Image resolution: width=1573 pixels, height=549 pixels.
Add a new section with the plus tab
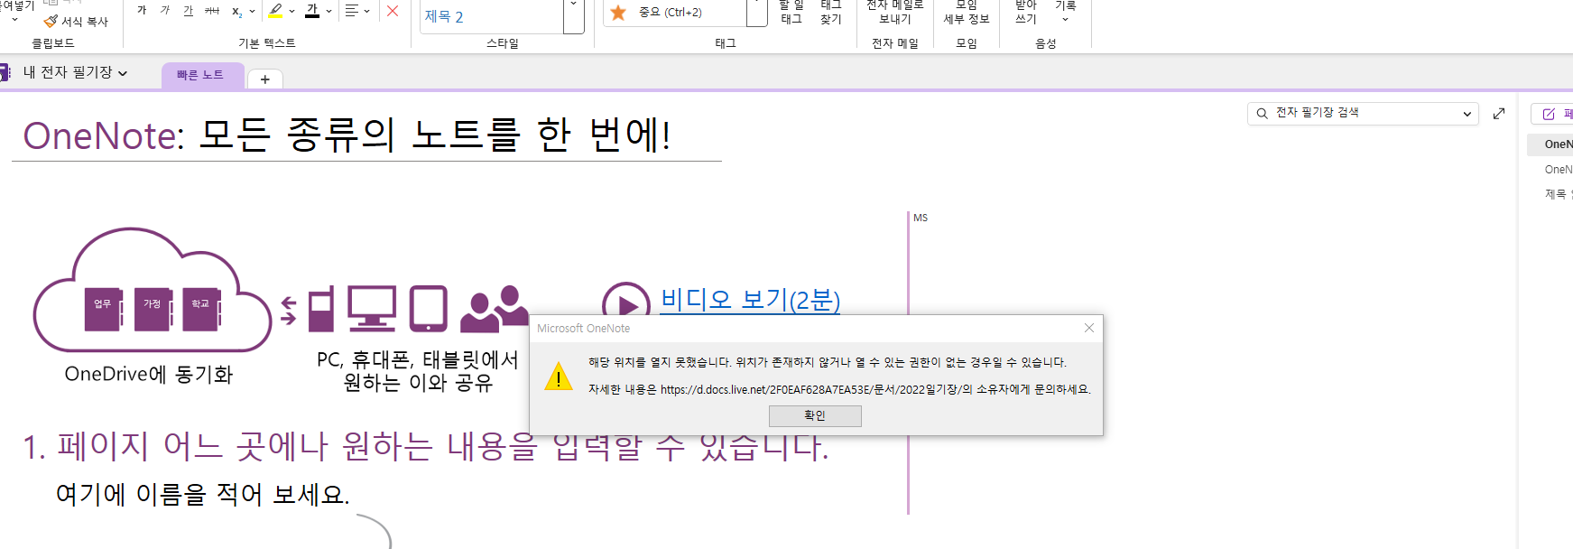pyautogui.click(x=265, y=79)
